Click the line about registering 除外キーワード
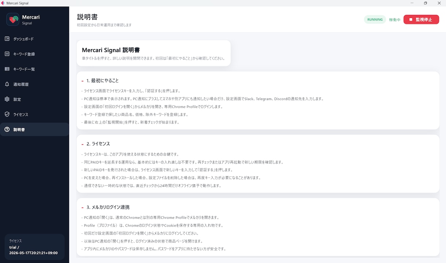This screenshot has height=263, width=446. [x=135, y=115]
